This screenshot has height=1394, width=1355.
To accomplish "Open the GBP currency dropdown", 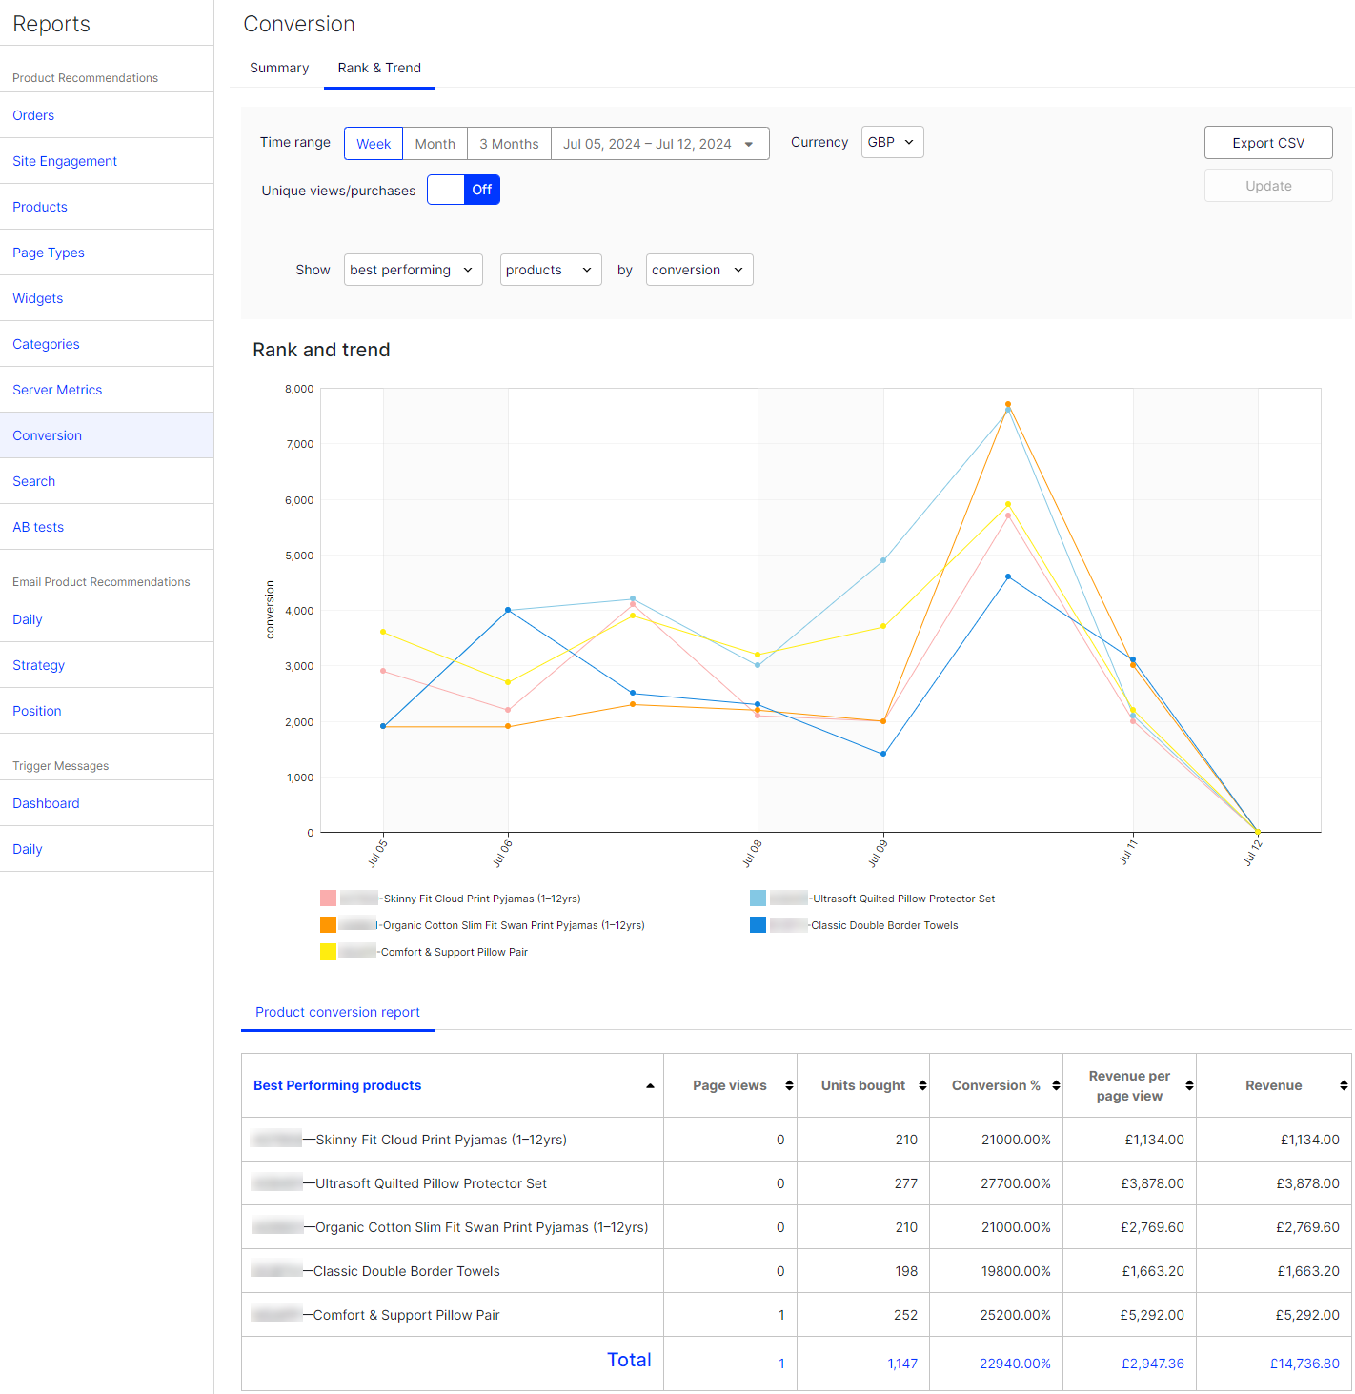I will coord(892,142).
